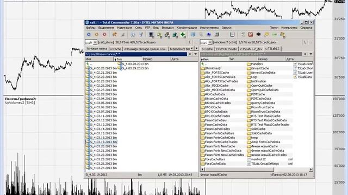The image size is (348, 195).
Task: Select the manifest12 xml file
Action: pyautogui.click(x=270, y=159)
